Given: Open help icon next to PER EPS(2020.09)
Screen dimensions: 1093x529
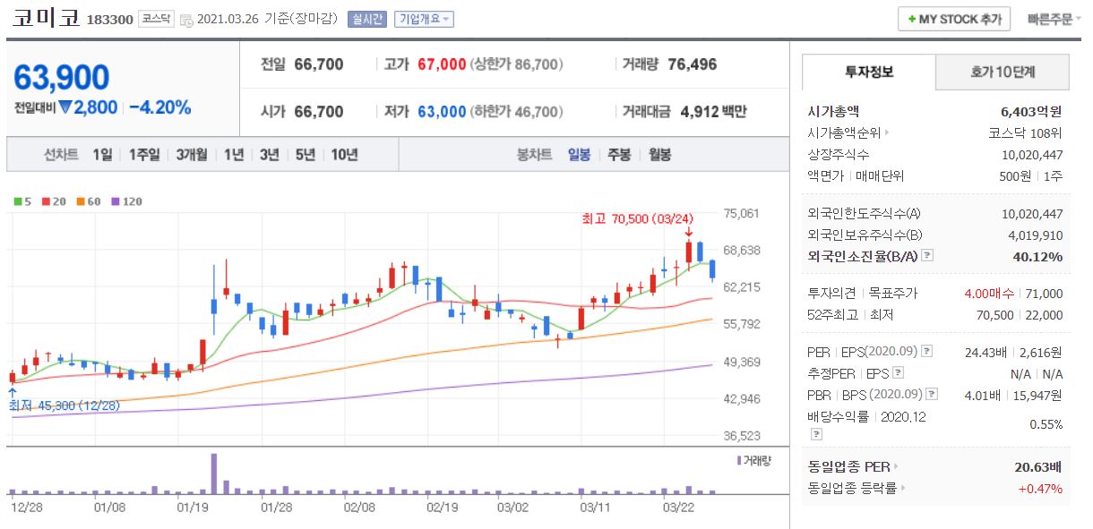Looking at the screenshot, I should click(x=927, y=352).
